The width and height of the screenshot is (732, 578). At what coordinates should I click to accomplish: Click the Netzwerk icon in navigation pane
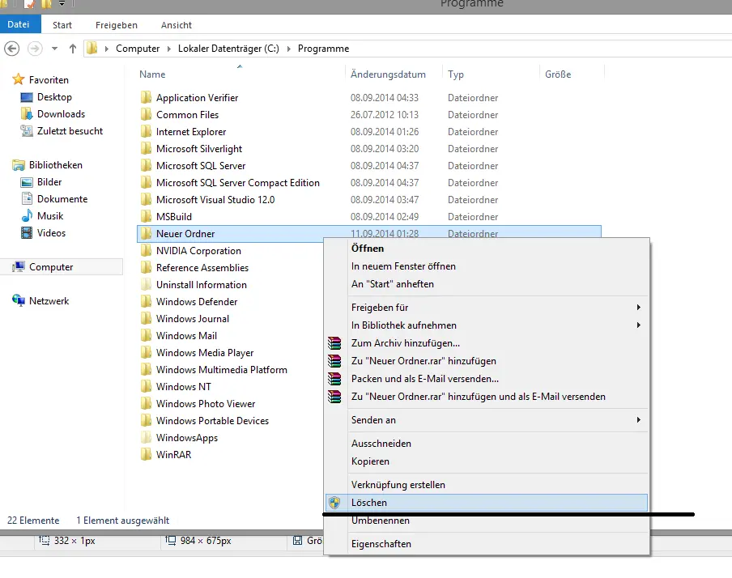click(19, 301)
